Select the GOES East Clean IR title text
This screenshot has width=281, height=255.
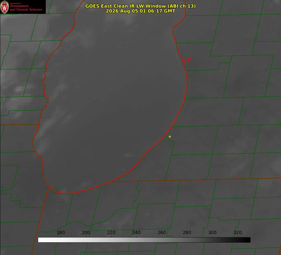pyautogui.click(x=140, y=6)
